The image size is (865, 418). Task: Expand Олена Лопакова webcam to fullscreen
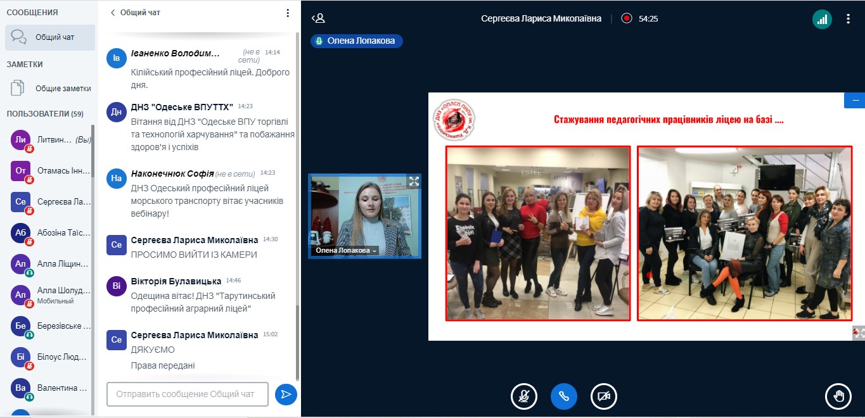pos(414,181)
